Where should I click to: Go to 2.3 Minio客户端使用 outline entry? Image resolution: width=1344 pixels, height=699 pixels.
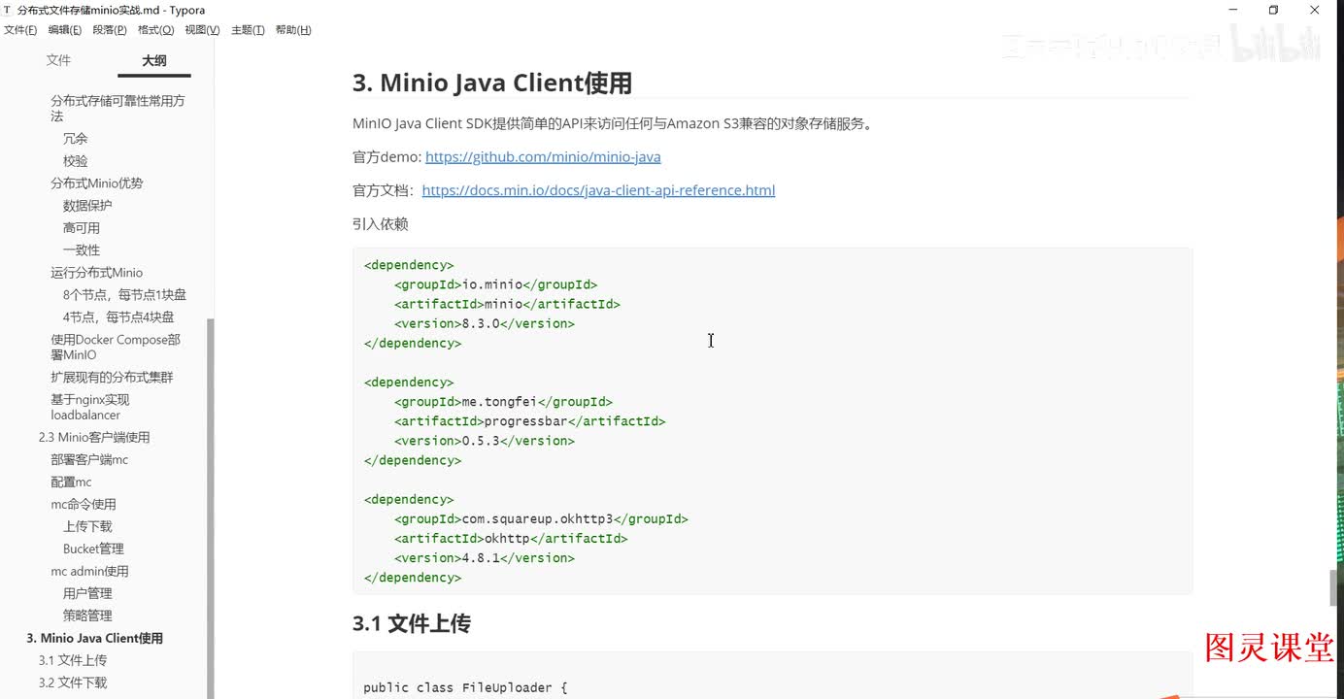(x=94, y=438)
